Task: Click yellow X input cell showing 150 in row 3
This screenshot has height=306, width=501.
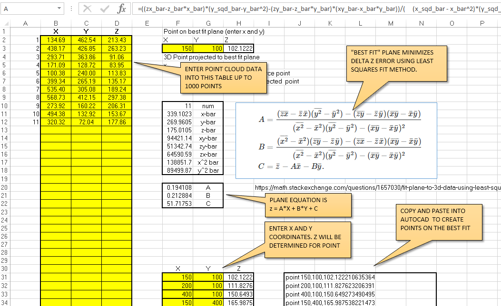Action: pyautogui.click(x=177, y=48)
